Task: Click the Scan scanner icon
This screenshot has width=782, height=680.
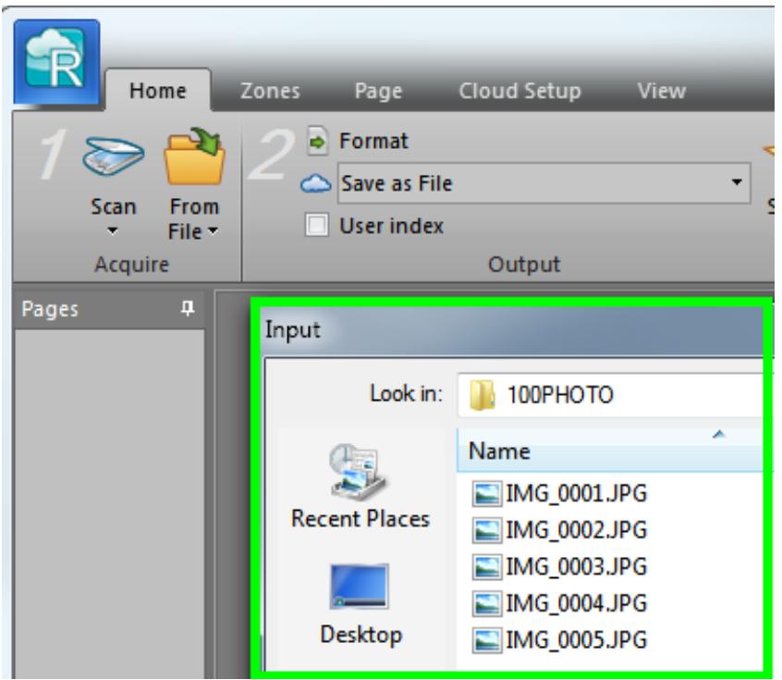Action: tap(114, 156)
